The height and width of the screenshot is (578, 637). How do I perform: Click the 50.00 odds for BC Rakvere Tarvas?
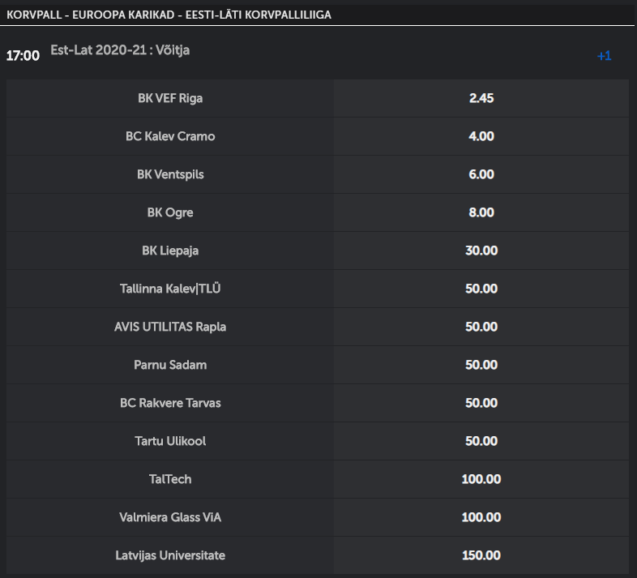481,403
